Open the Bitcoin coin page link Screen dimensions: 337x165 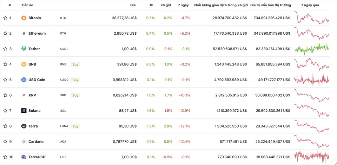35,18
